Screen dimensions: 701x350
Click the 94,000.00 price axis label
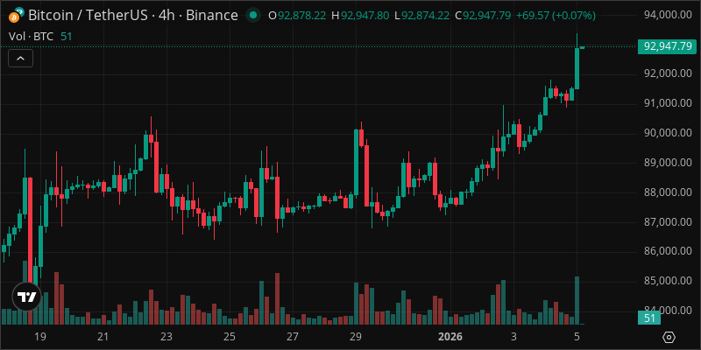pyautogui.click(x=668, y=15)
